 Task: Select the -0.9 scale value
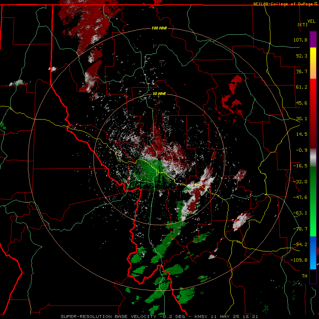coord(302,150)
